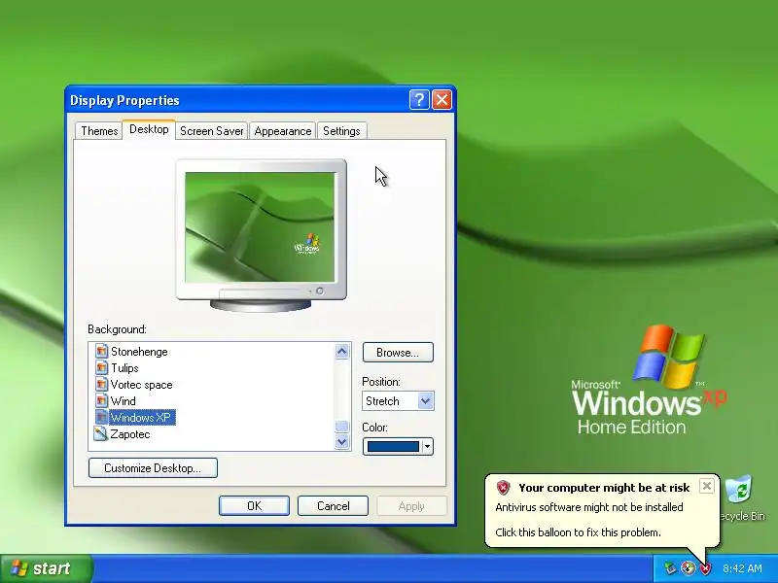Click the shield icon in the balloon notification
778x583 pixels.
point(503,488)
